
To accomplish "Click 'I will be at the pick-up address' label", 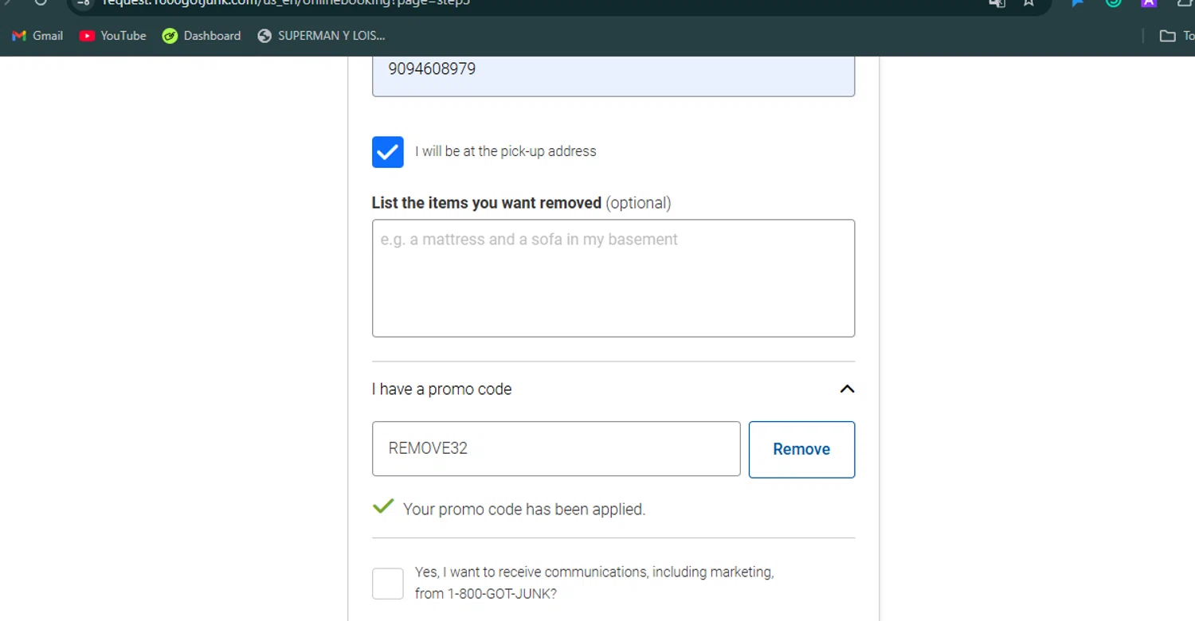I will click(506, 151).
